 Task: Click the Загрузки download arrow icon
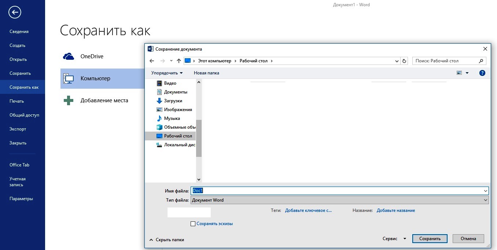[x=159, y=101]
